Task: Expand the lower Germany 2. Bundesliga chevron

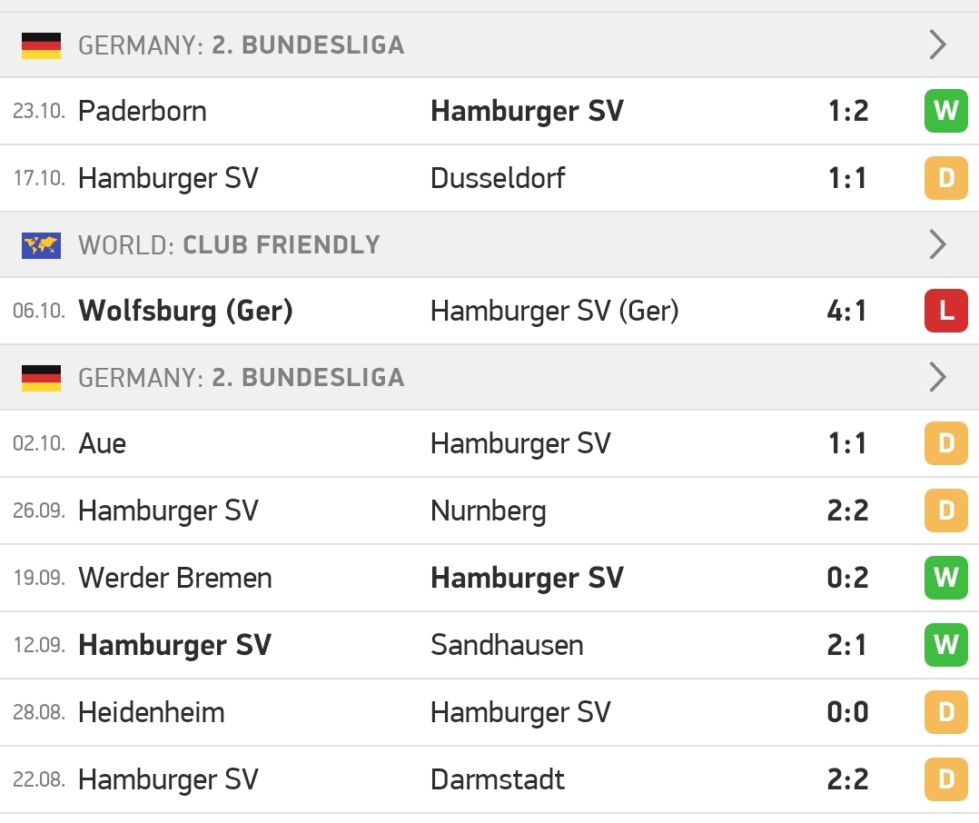Action: click(937, 377)
